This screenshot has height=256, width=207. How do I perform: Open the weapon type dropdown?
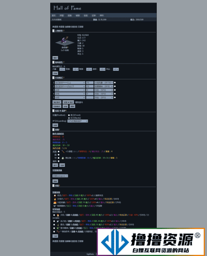[x=60, y=176]
